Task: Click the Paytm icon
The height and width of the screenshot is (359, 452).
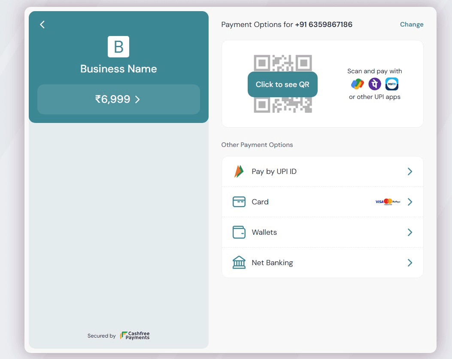Action: (x=392, y=84)
